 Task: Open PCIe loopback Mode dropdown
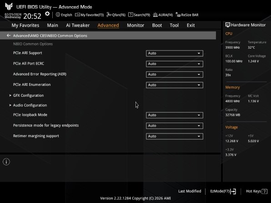coord(175,115)
